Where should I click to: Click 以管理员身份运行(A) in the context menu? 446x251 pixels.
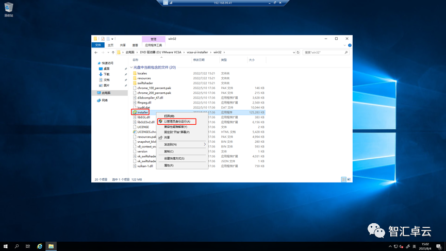[x=177, y=122]
